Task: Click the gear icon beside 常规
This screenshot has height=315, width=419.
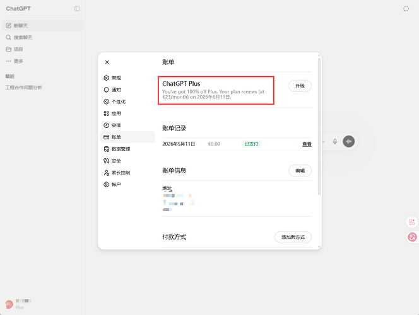Action: [x=107, y=78]
